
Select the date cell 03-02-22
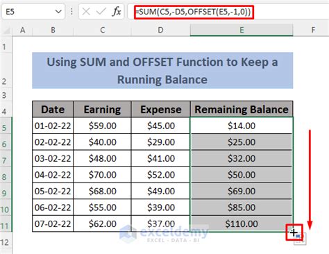[x=53, y=158]
